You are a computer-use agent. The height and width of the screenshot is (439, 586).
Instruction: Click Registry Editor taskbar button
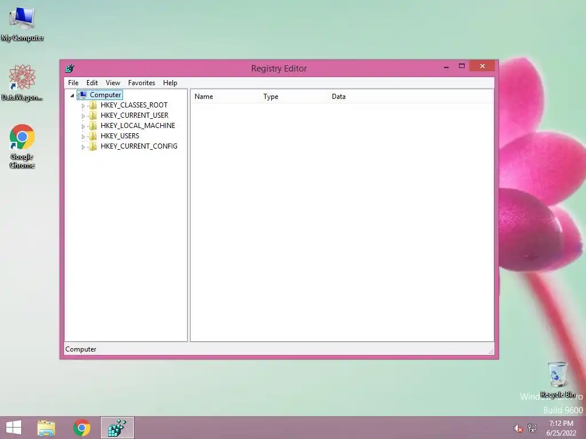(x=117, y=428)
